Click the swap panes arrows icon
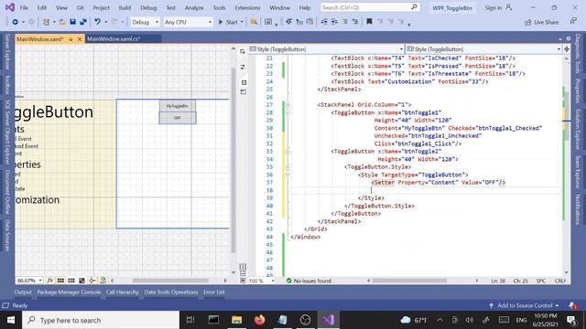586x329 pixels. coord(243,67)
